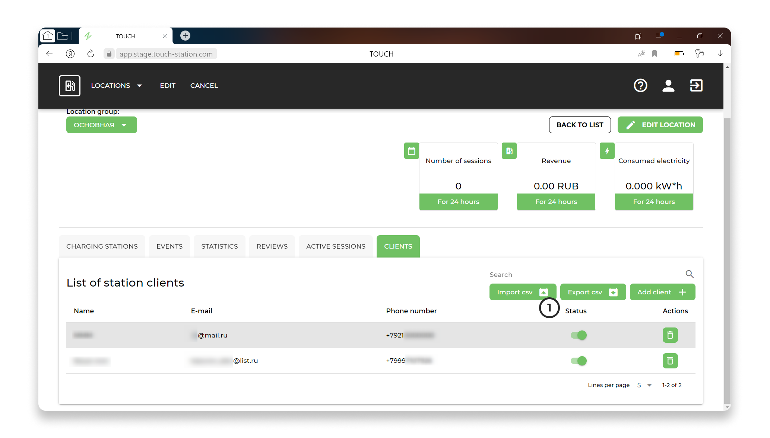Screen dimensions: 770x438
Task: Click the E-mail column header
Action: (202, 311)
